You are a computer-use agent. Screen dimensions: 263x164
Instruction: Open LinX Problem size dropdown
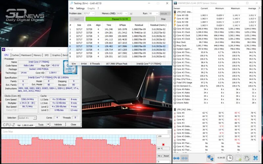(x=93, y=13)
